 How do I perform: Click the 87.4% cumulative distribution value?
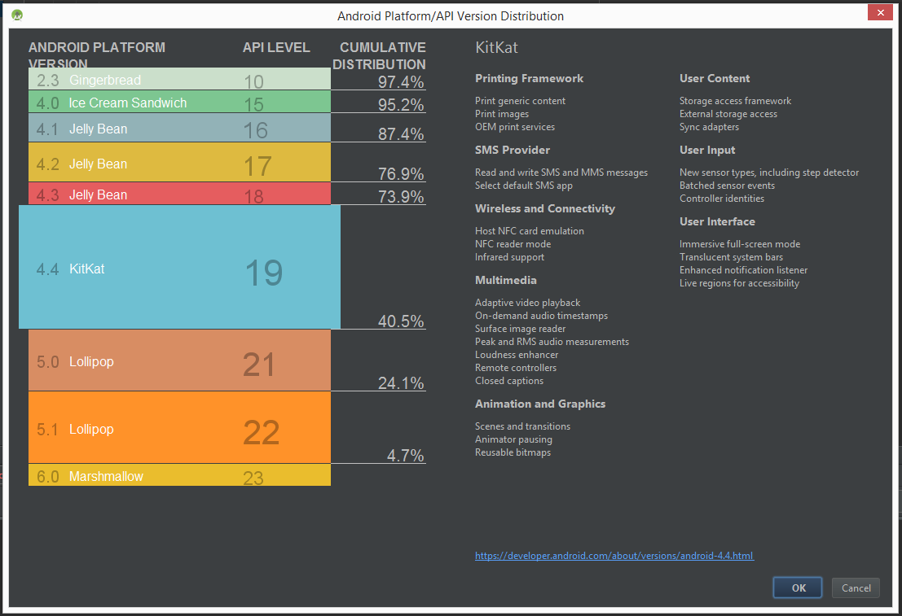click(401, 134)
